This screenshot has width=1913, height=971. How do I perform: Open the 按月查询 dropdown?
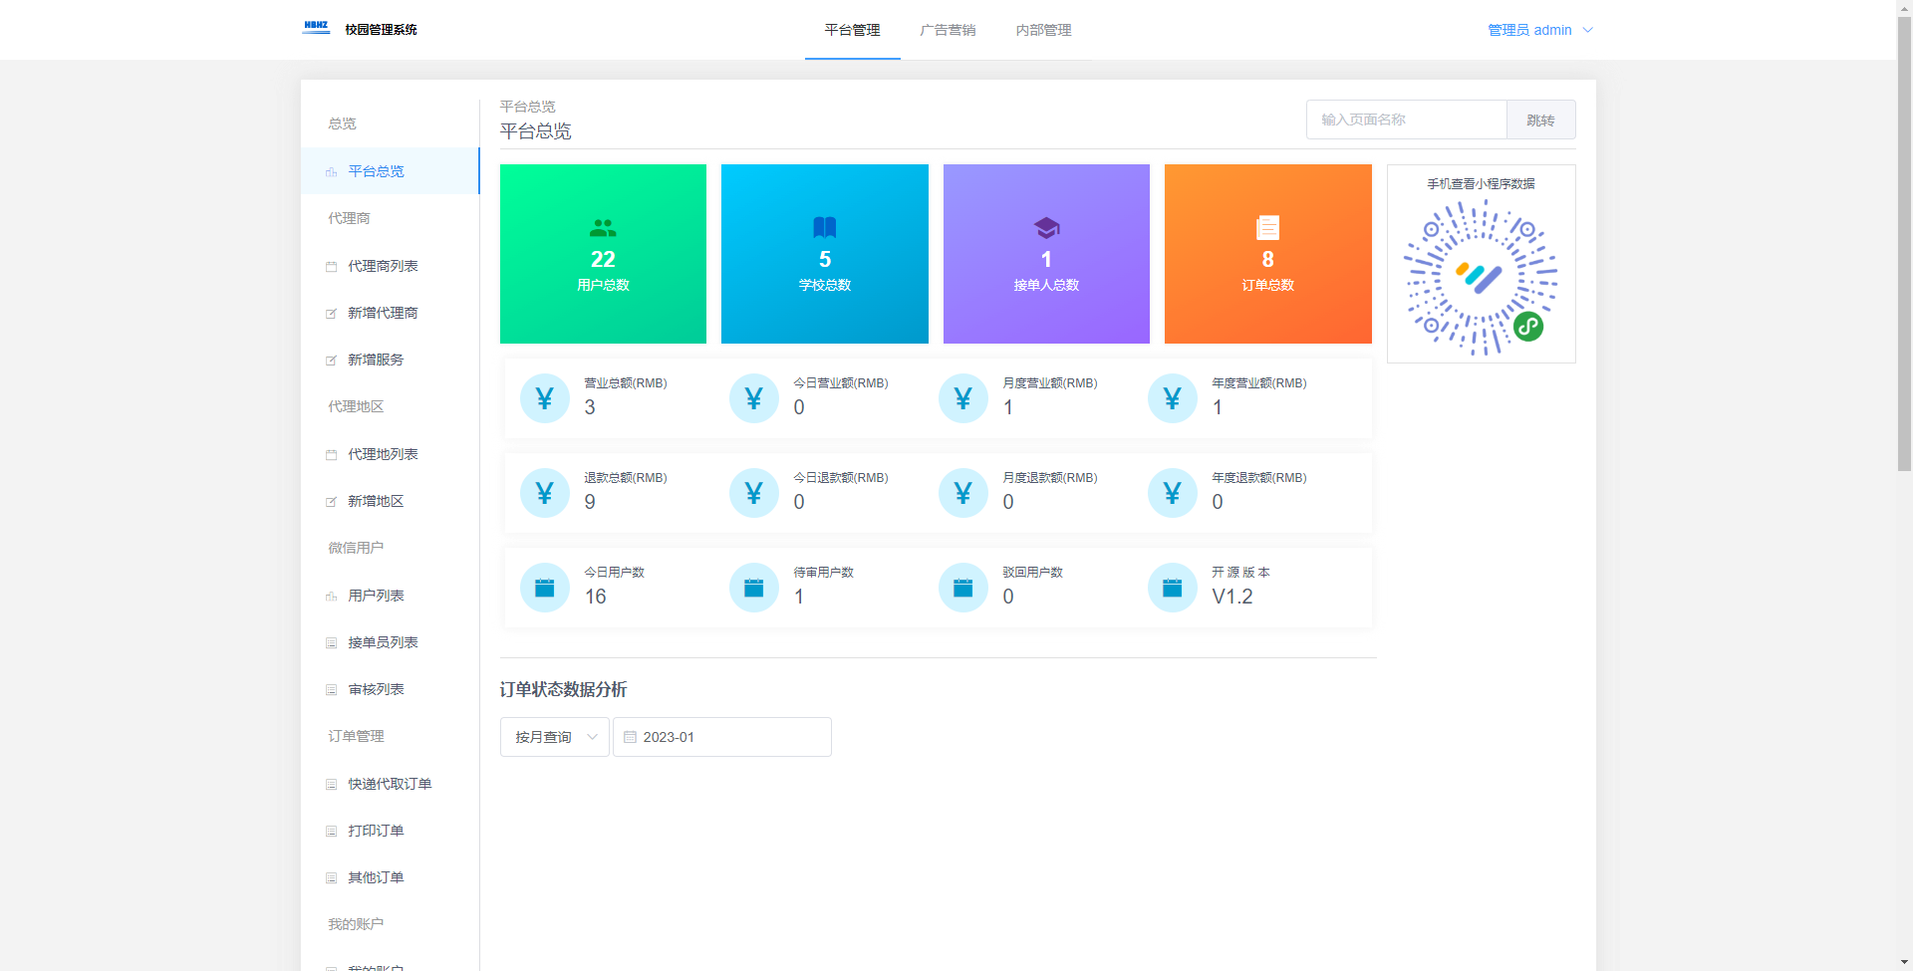(x=554, y=737)
